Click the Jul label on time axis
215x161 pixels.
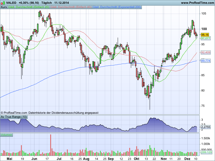pyautogui.click(x=59, y=159)
